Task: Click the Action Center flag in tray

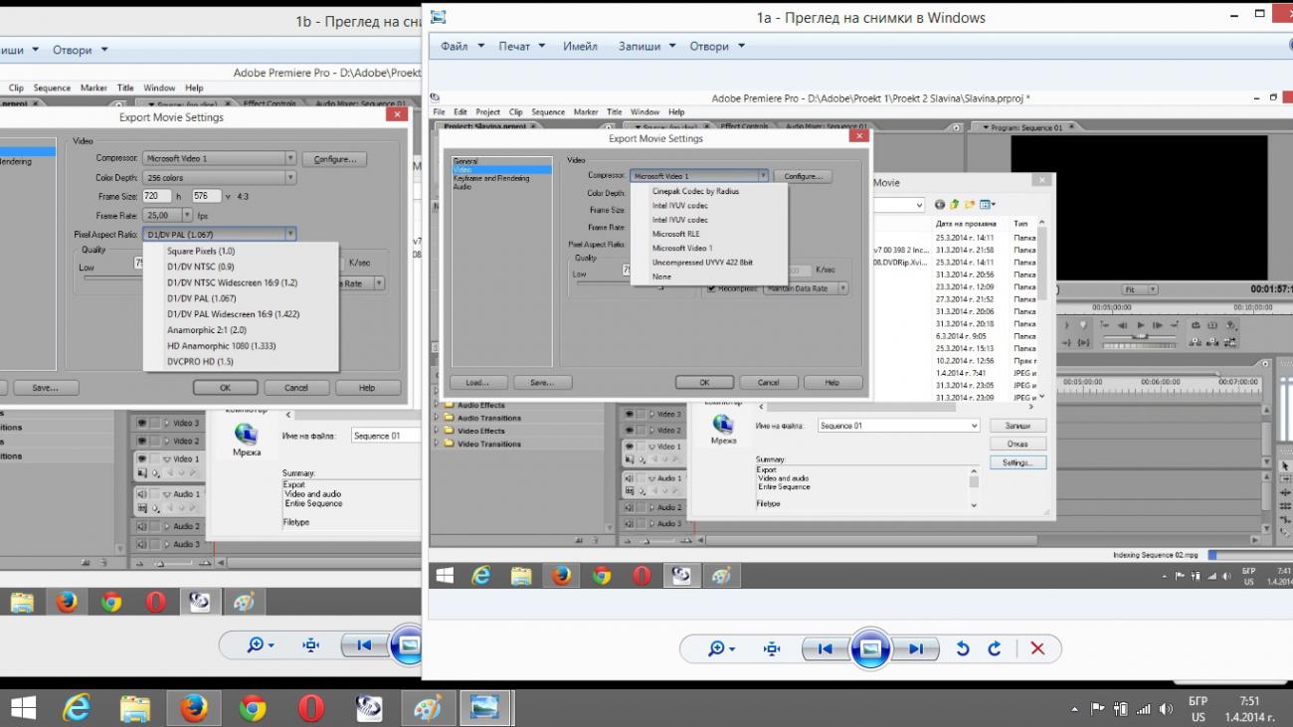Action: point(1097,709)
